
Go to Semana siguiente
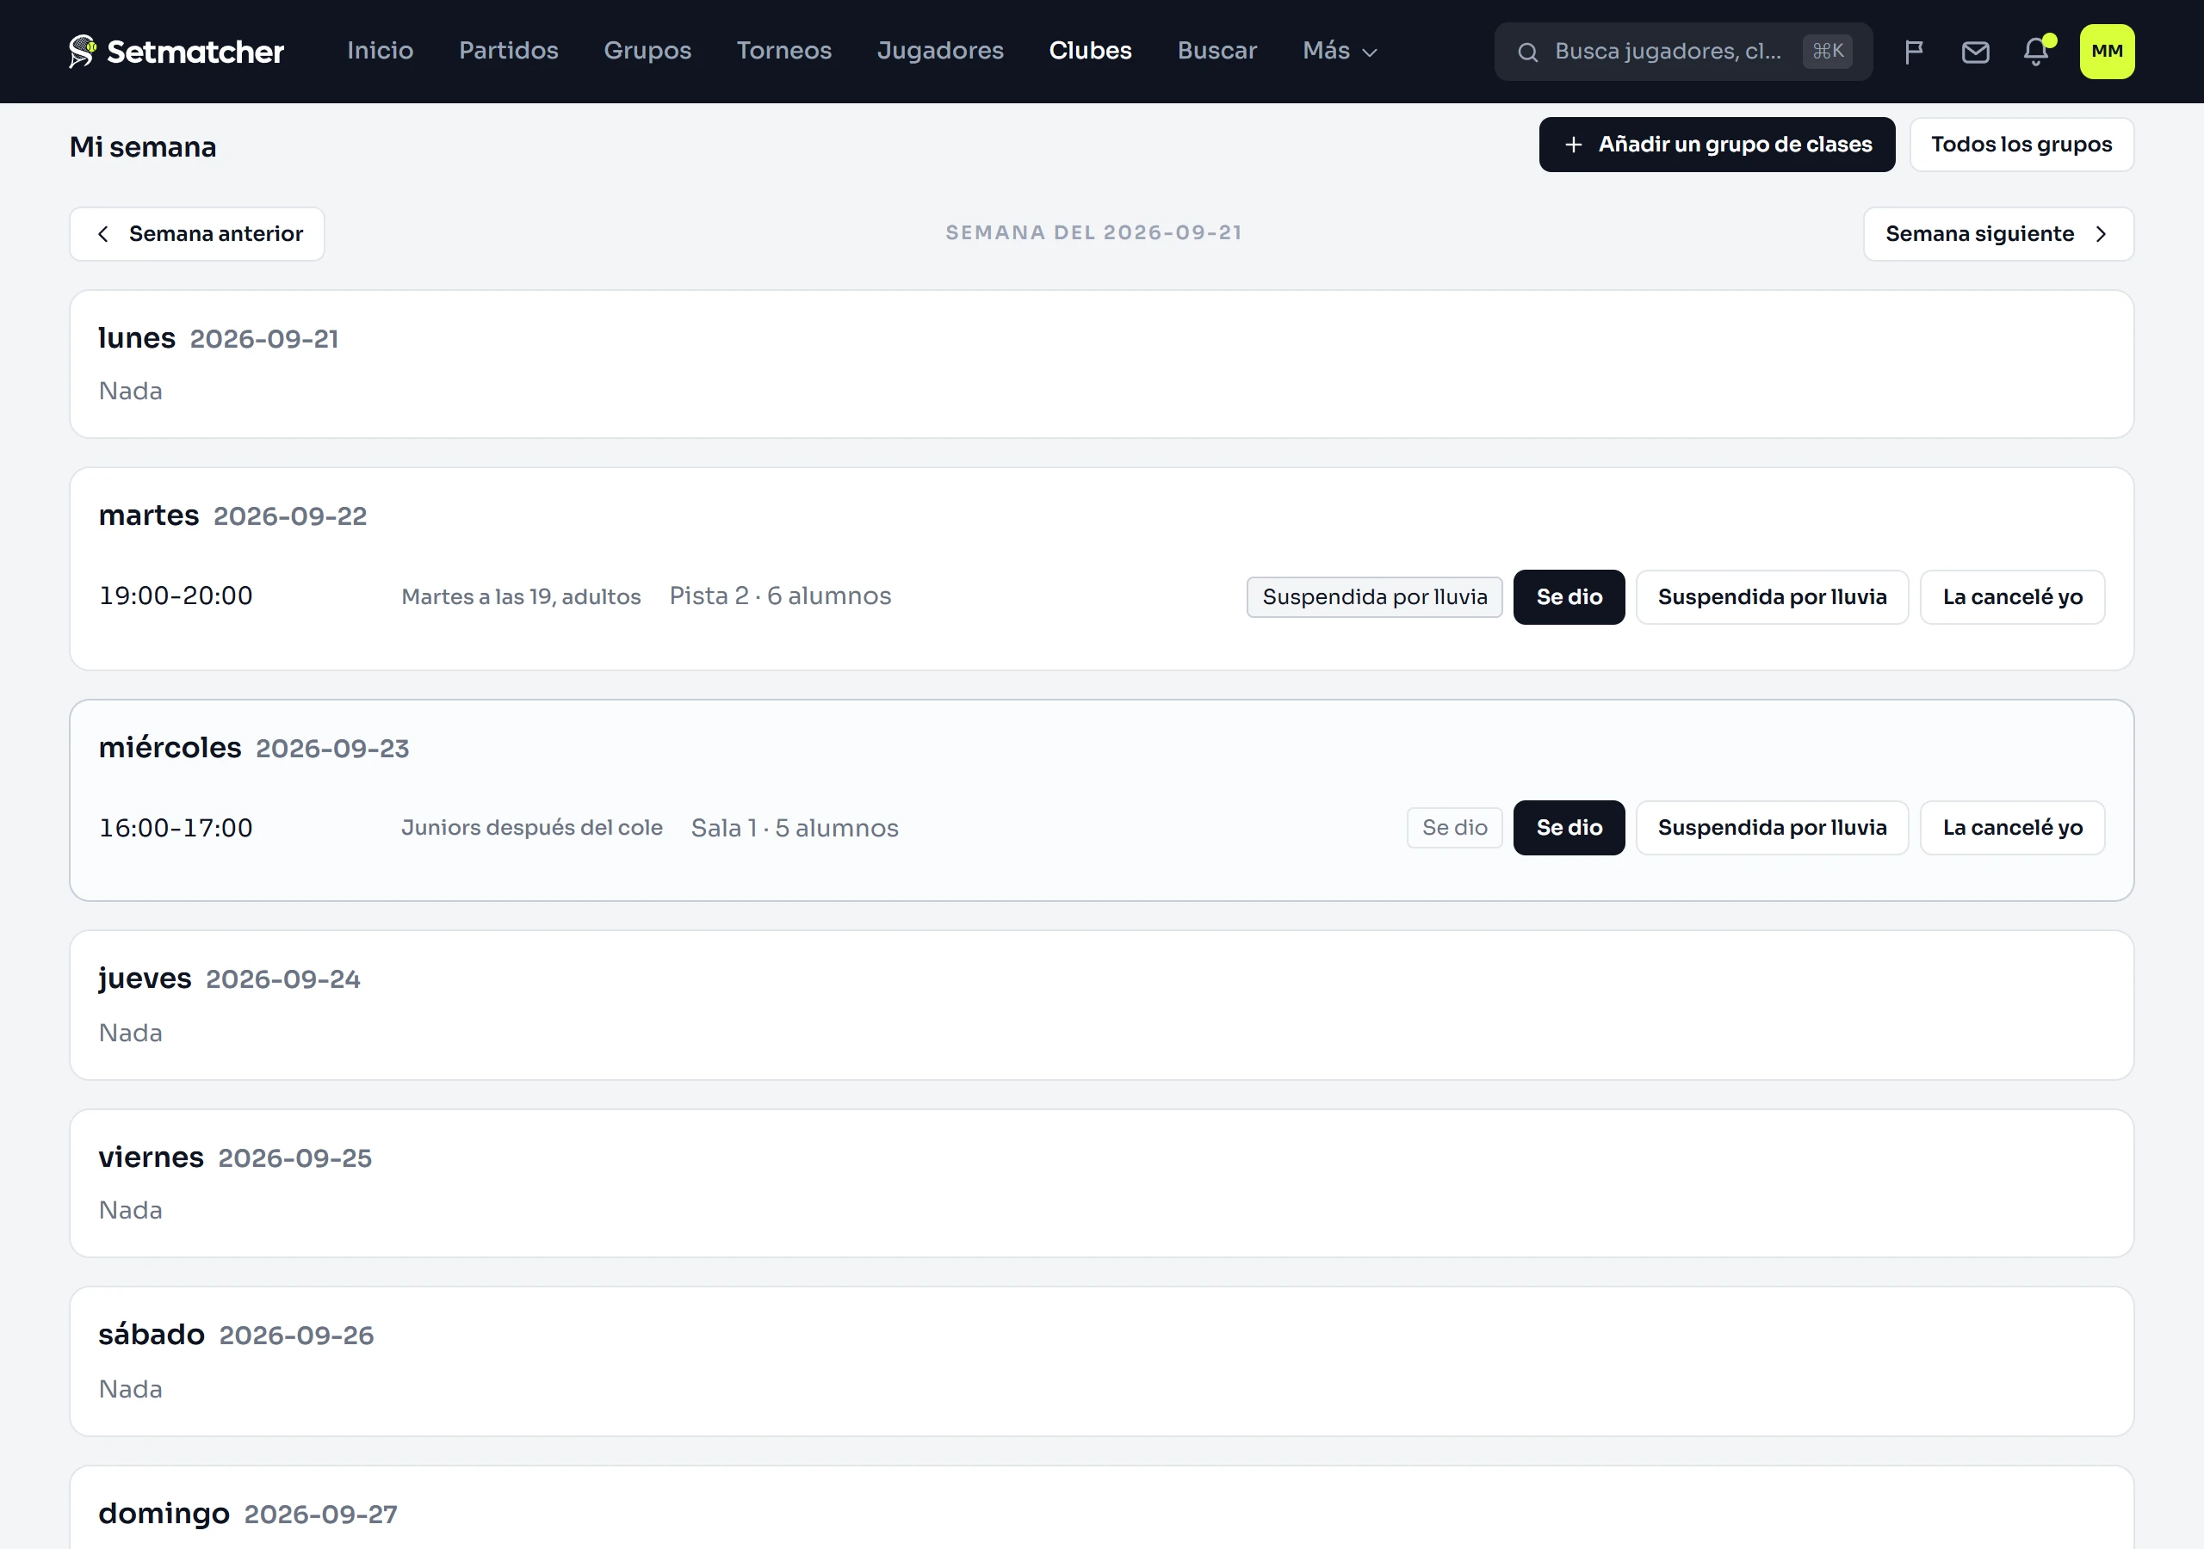pos(1997,234)
